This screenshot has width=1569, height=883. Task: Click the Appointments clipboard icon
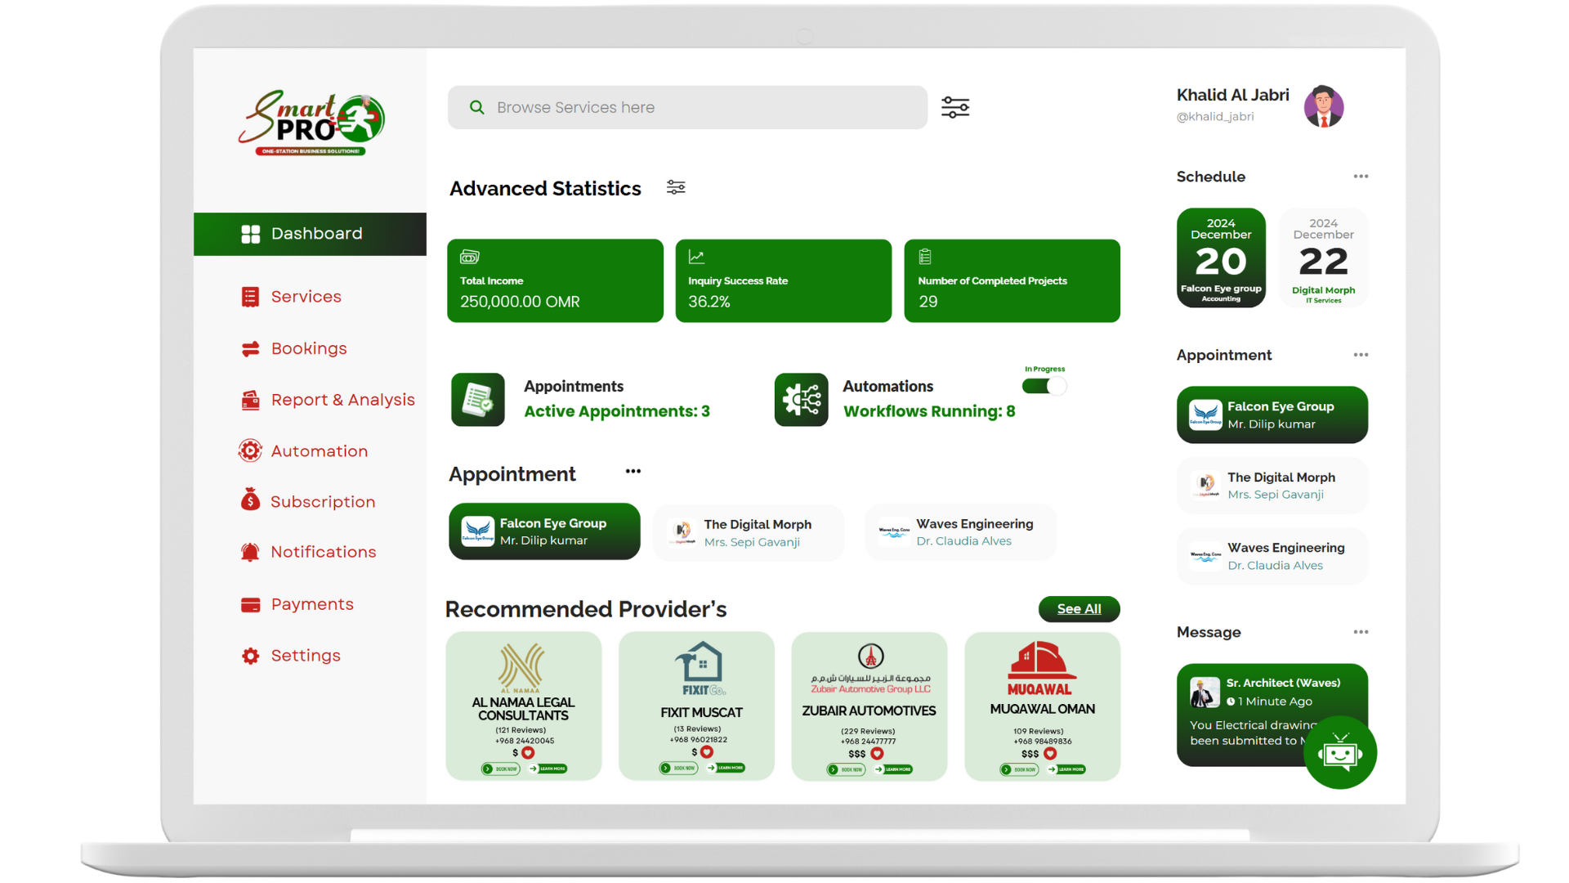tap(478, 400)
